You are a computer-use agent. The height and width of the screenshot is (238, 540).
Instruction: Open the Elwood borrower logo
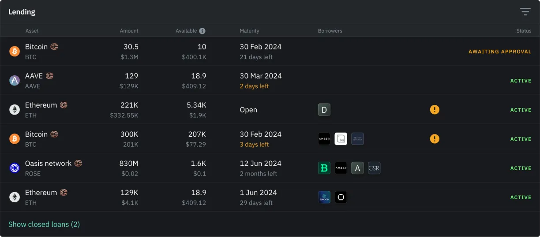pyautogui.click(x=324, y=197)
